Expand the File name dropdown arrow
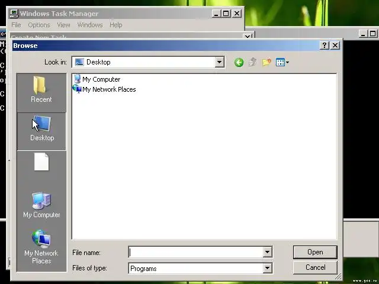This screenshot has width=379, height=284. click(267, 253)
